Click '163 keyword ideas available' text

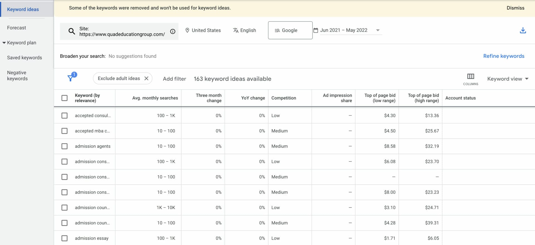[x=232, y=79]
